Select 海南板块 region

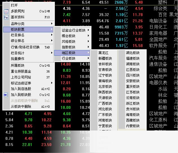(132, 115)
